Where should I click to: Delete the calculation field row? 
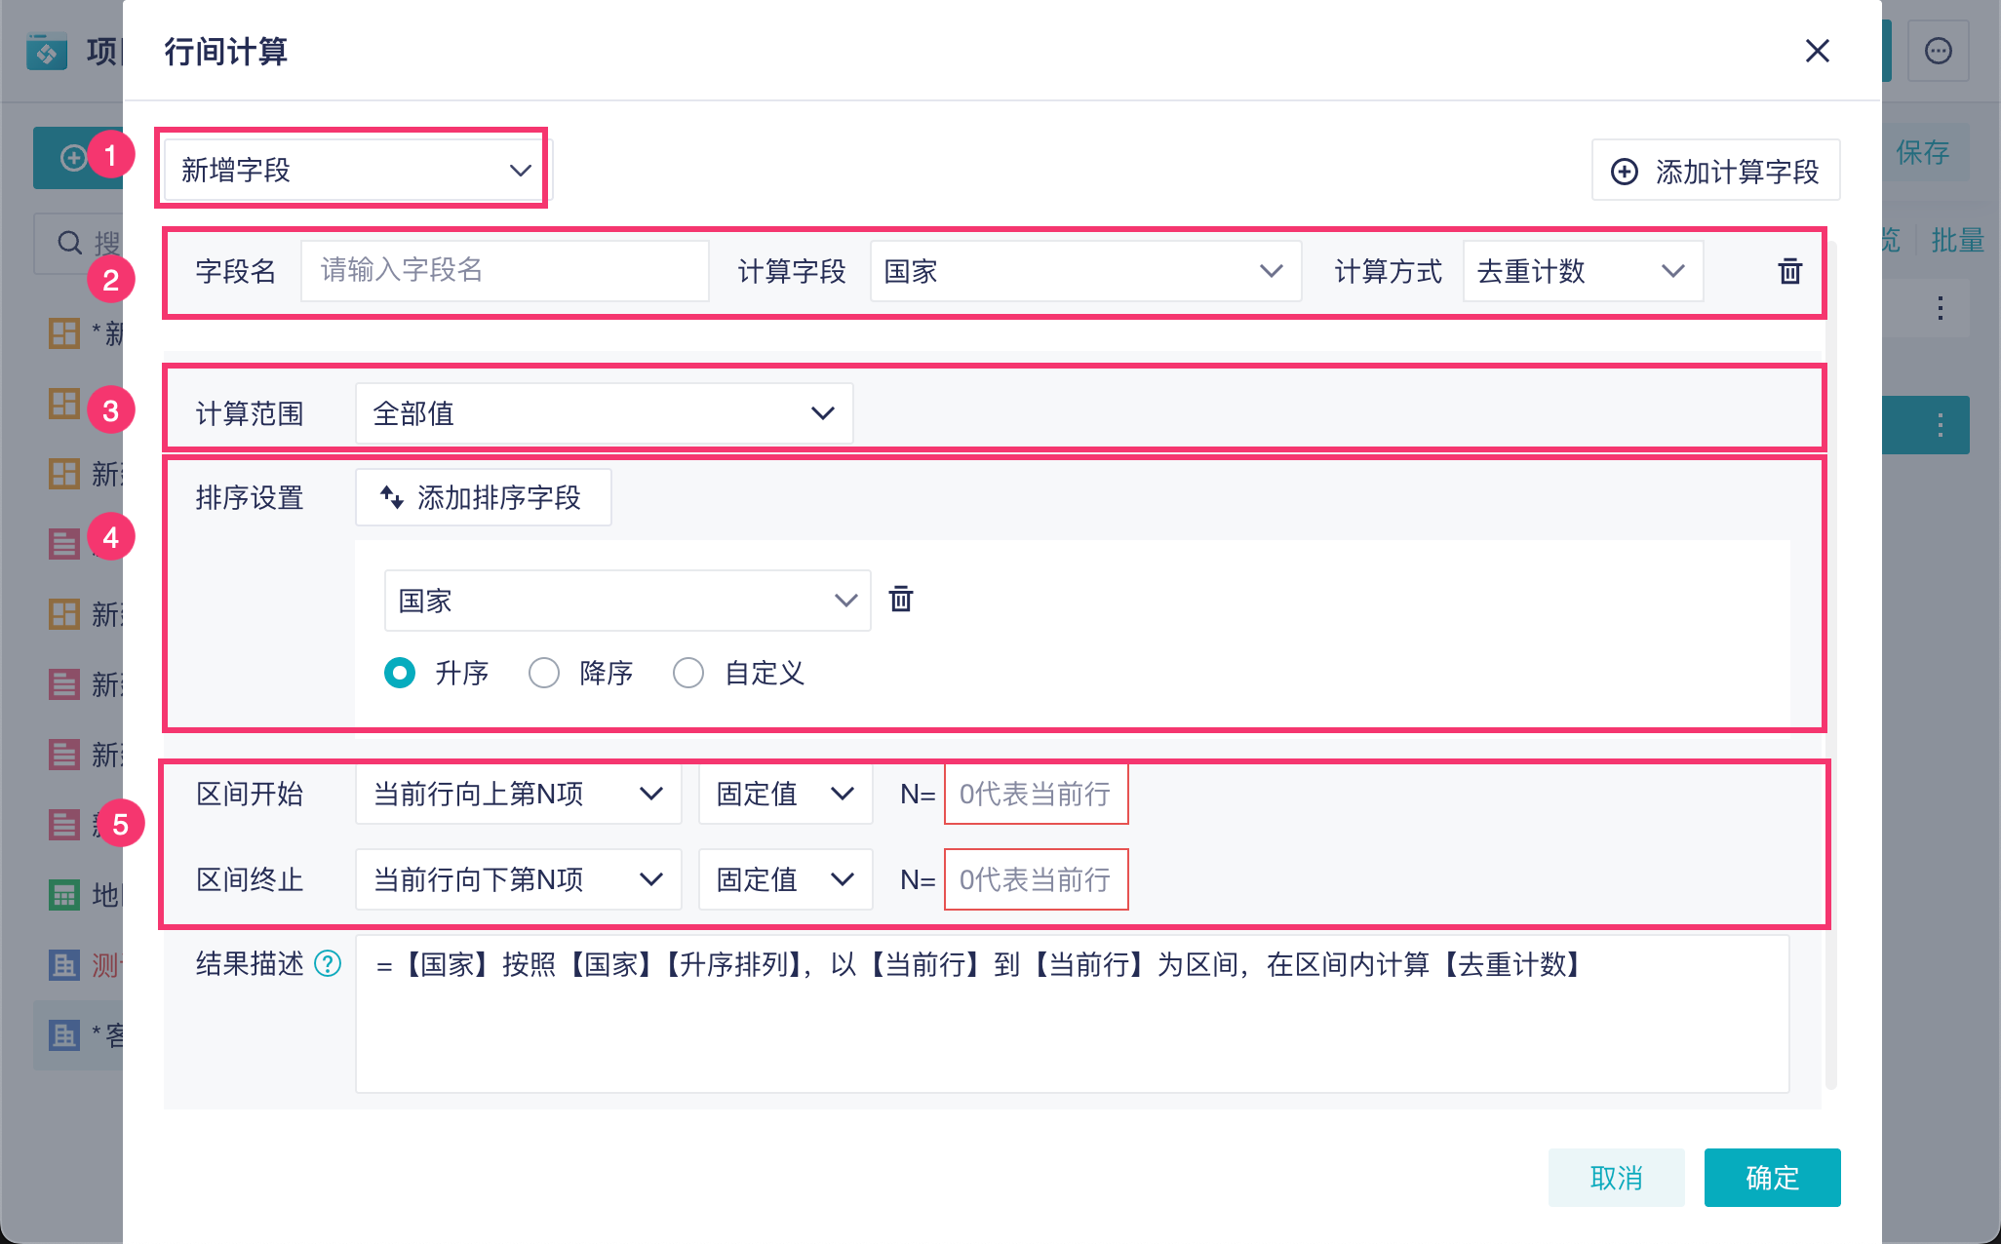coord(1789,271)
